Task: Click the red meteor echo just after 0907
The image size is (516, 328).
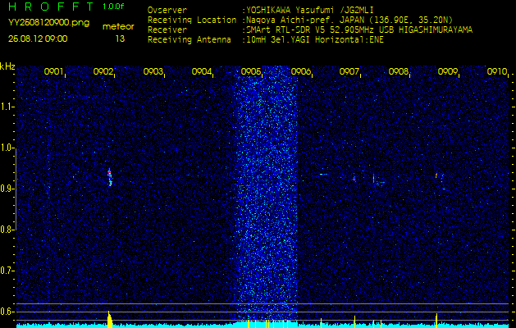Action: (x=354, y=180)
